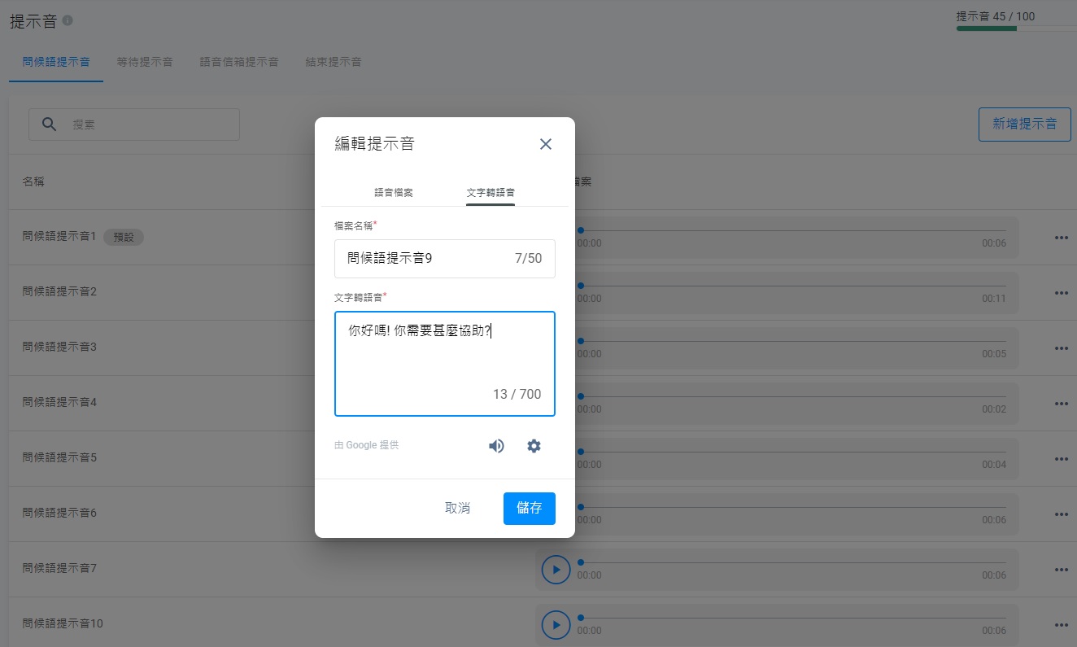Click the 取消 button in the dialog

coord(458,508)
